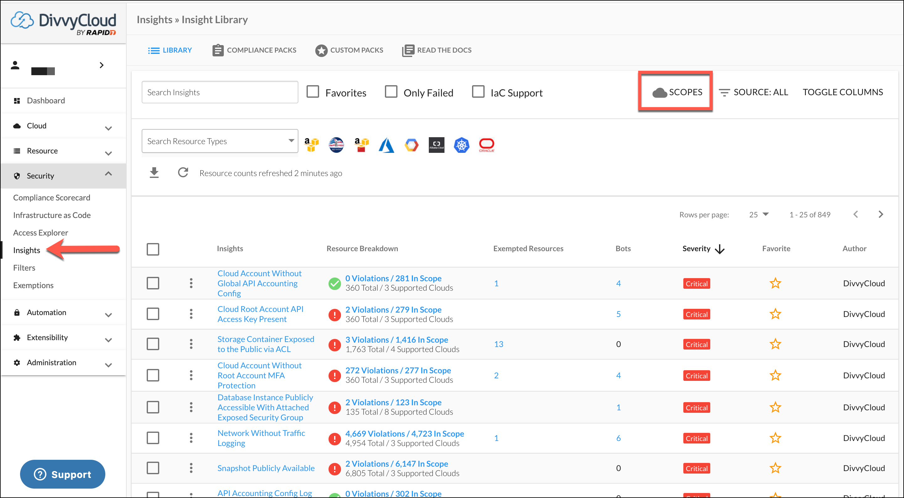Go to the next page of results

coord(880,214)
